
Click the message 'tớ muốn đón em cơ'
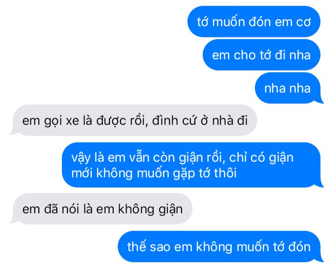254,22
